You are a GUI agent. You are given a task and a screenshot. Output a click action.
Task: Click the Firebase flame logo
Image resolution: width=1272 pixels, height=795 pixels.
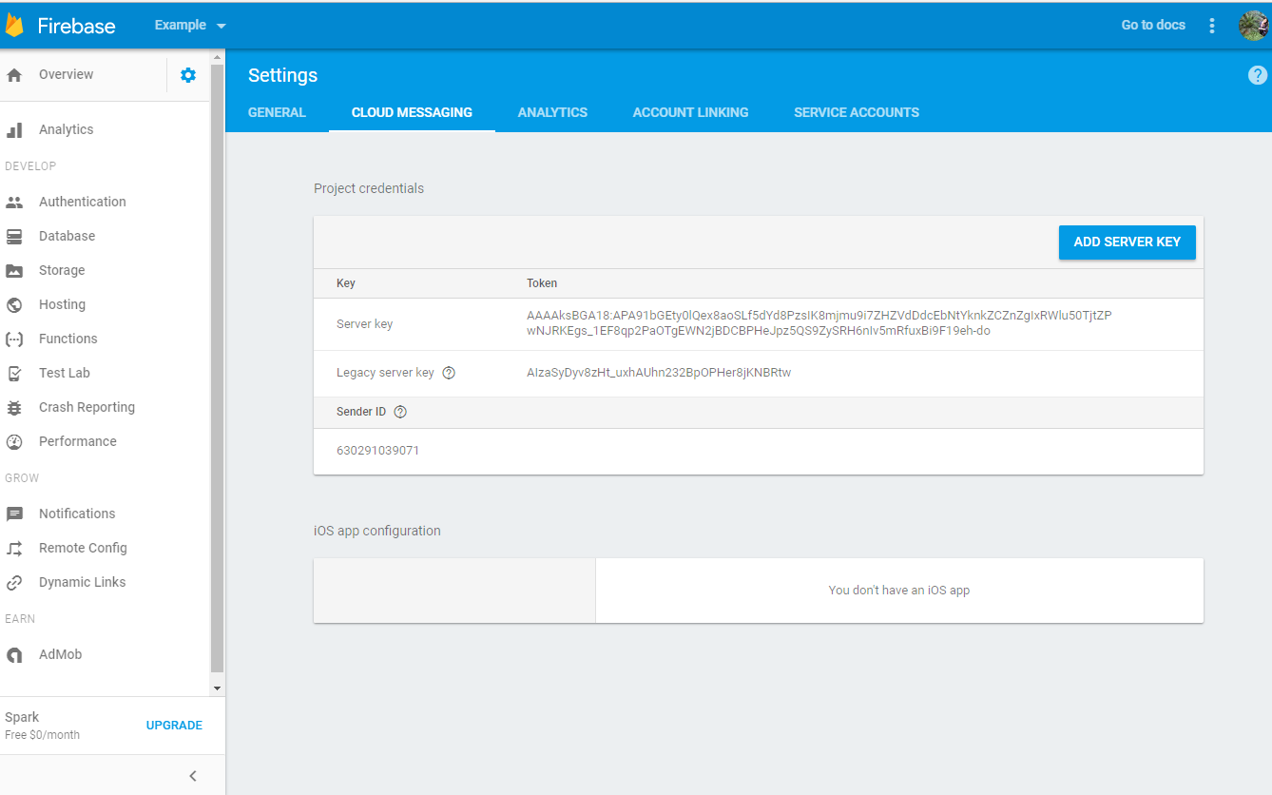[14, 26]
